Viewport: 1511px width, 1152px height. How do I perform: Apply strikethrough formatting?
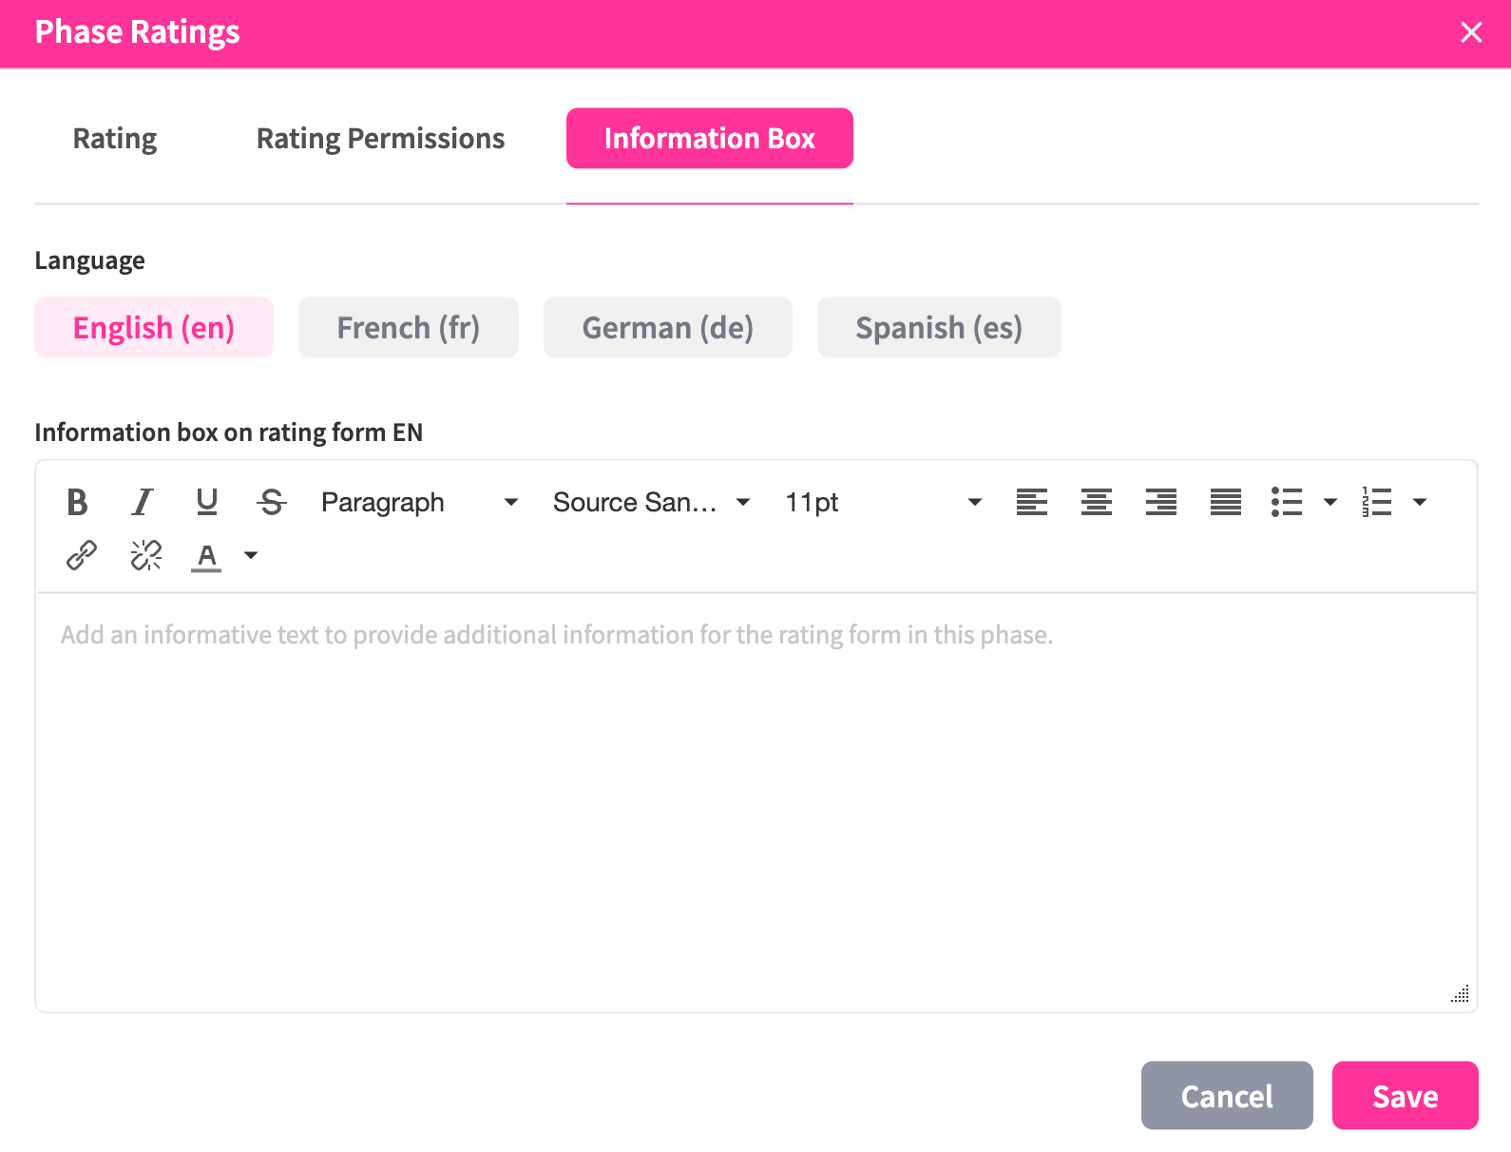pos(272,502)
